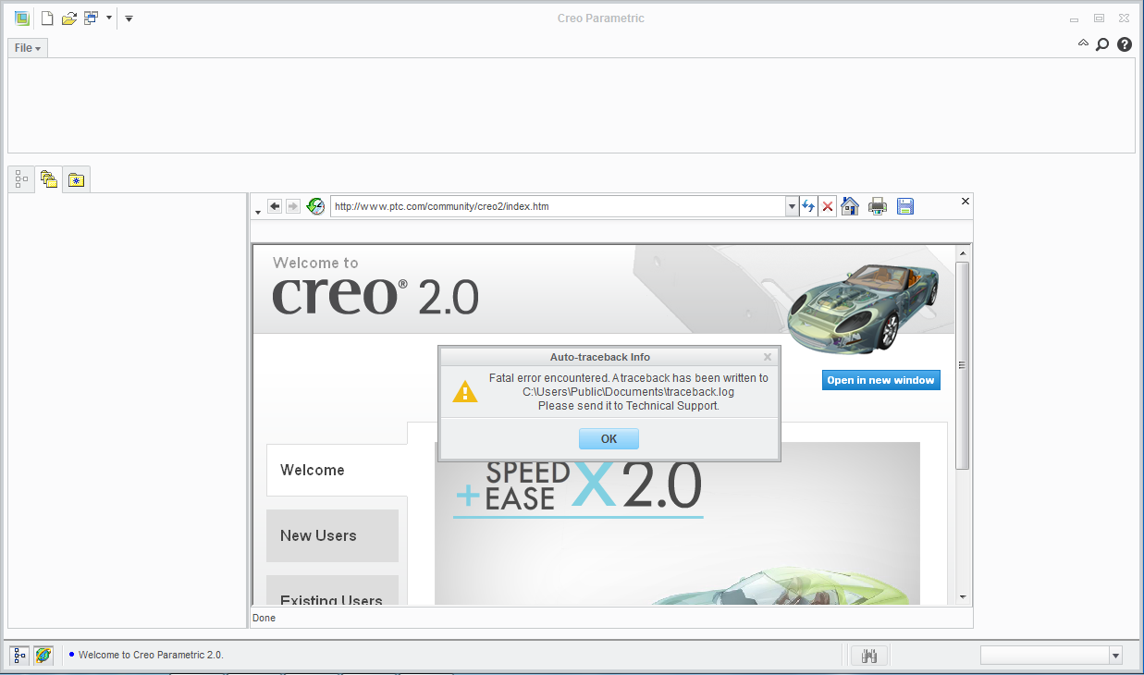Close the Auto-traceback Info dialog with its X
This screenshot has width=1144, height=675.
click(x=768, y=357)
